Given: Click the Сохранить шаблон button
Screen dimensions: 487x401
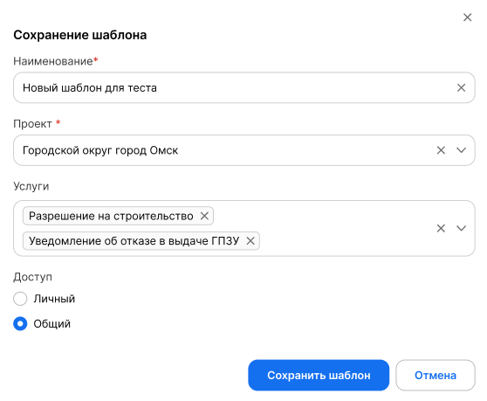Looking at the screenshot, I should click(319, 375).
